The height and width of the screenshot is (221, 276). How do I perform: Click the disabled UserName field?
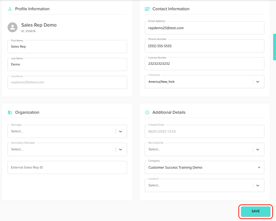(67, 82)
